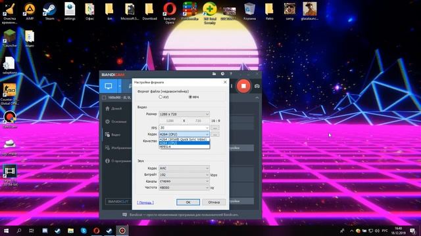Open the Steam desktop shortcut

coord(50,12)
